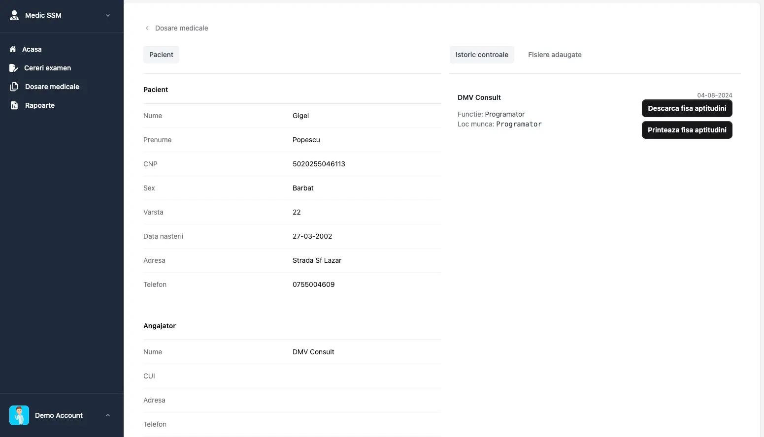
Task: Click the Pacient section heading above Nume
Action: point(156,90)
